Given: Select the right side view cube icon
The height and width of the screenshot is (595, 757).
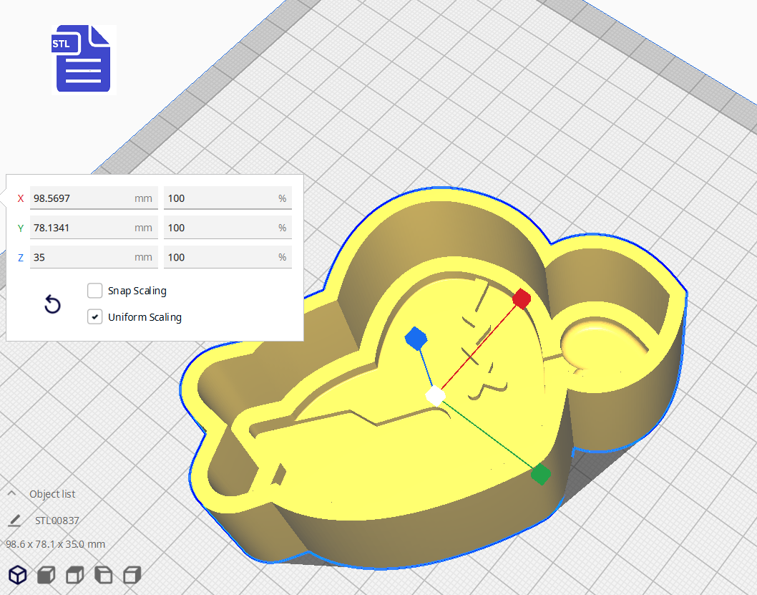Looking at the screenshot, I should coord(132,574).
